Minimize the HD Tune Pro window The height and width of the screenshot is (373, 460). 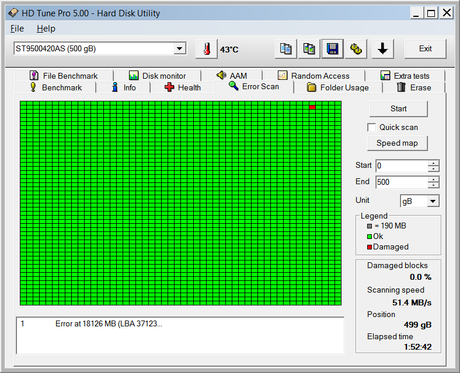[x=416, y=13]
